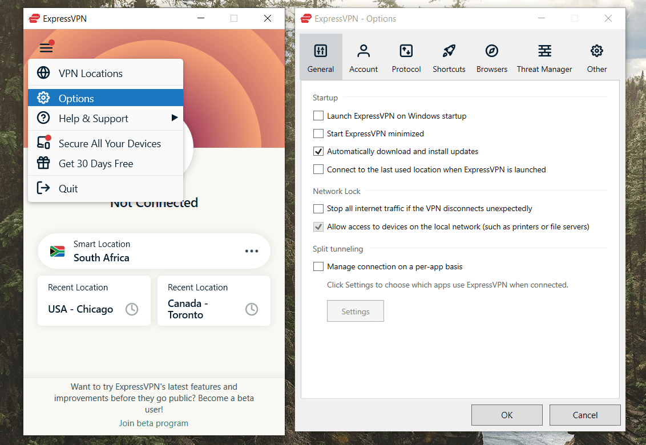Open the hamburger menu icon
646x445 pixels.
click(46, 47)
